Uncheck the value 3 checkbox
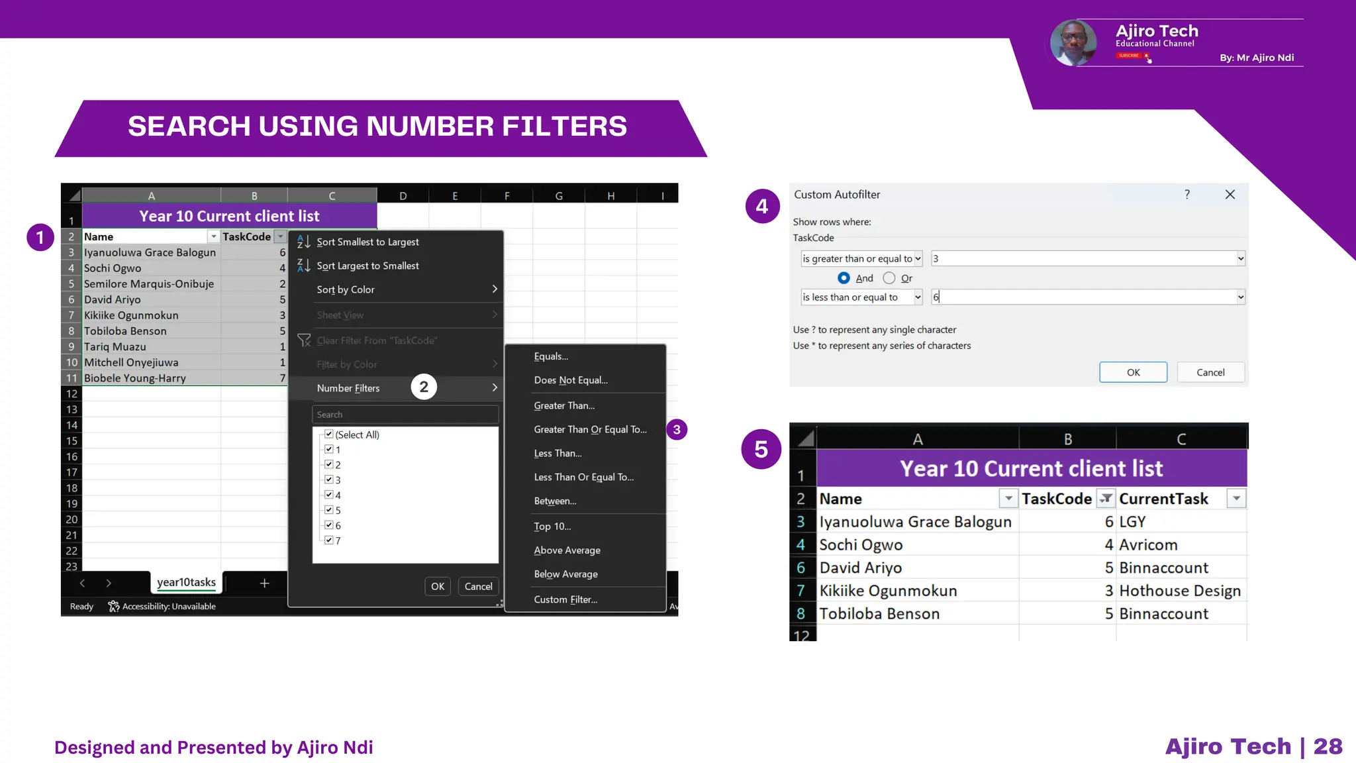 tap(329, 480)
